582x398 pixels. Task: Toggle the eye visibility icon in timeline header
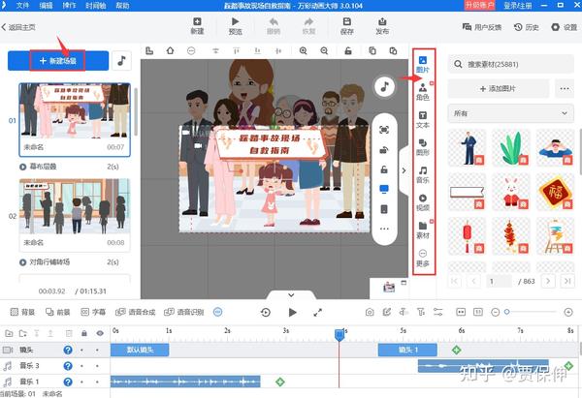[100, 333]
